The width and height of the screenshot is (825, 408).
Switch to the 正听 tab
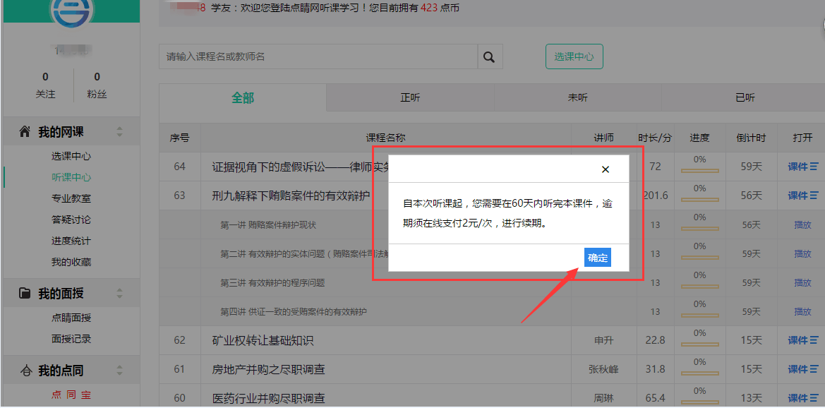point(410,98)
